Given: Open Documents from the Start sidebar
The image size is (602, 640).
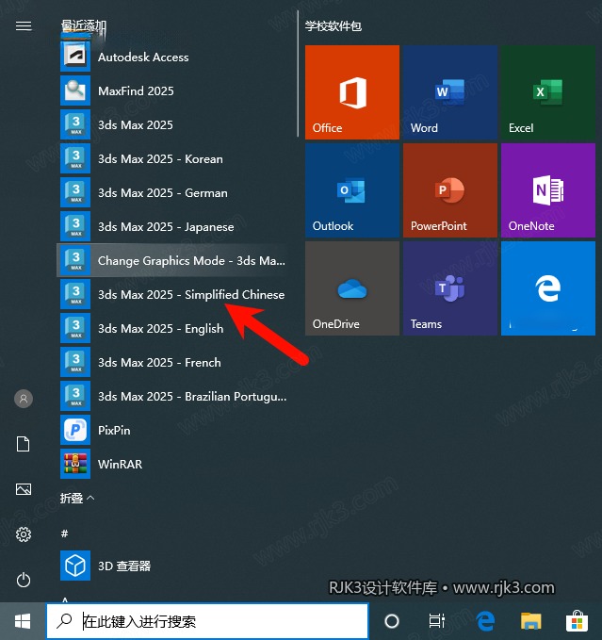Looking at the screenshot, I should pyautogui.click(x=24, y=444).
